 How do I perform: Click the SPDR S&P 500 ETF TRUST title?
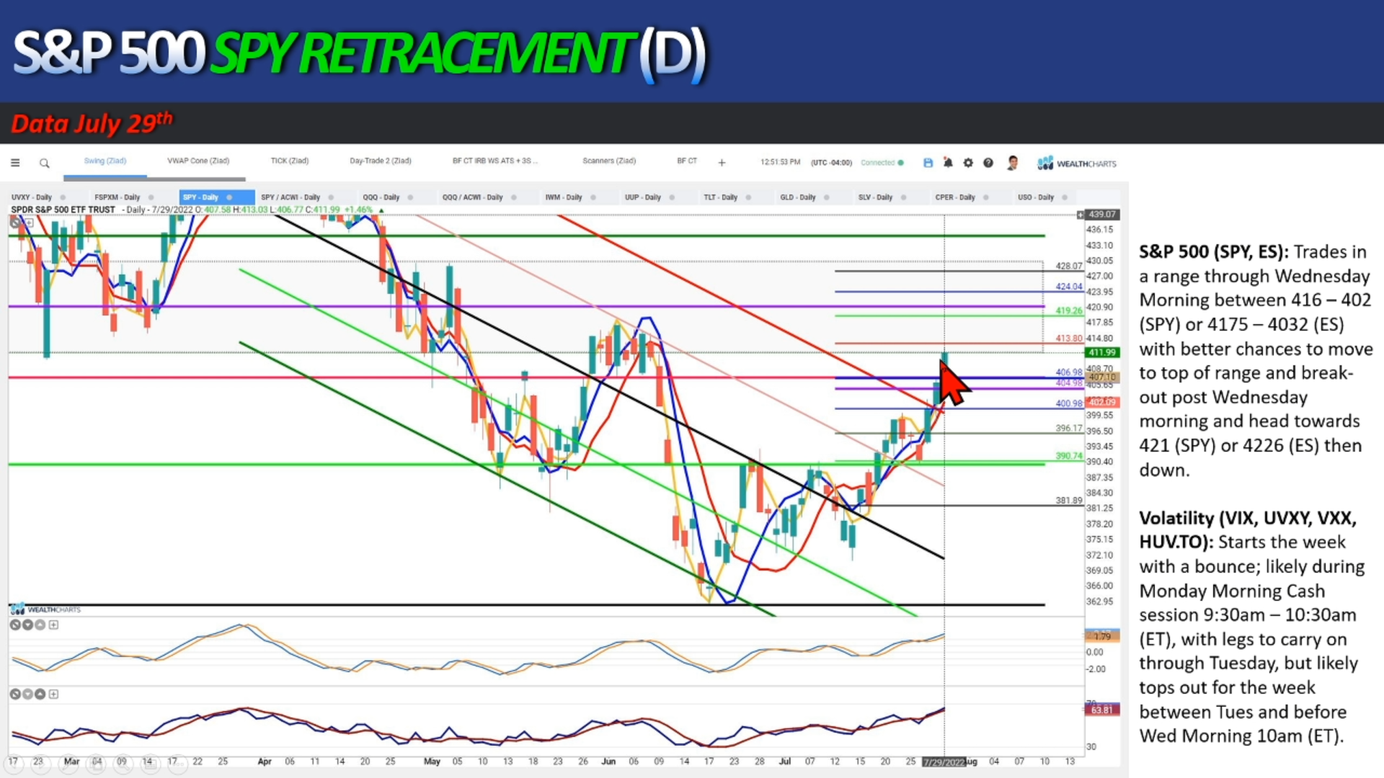[63, 210]
